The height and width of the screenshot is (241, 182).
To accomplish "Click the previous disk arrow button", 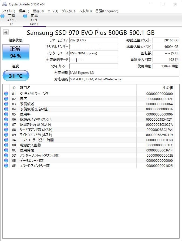I will point(6,32).
